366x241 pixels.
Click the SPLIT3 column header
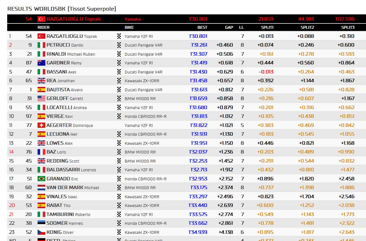pos(348,27)
